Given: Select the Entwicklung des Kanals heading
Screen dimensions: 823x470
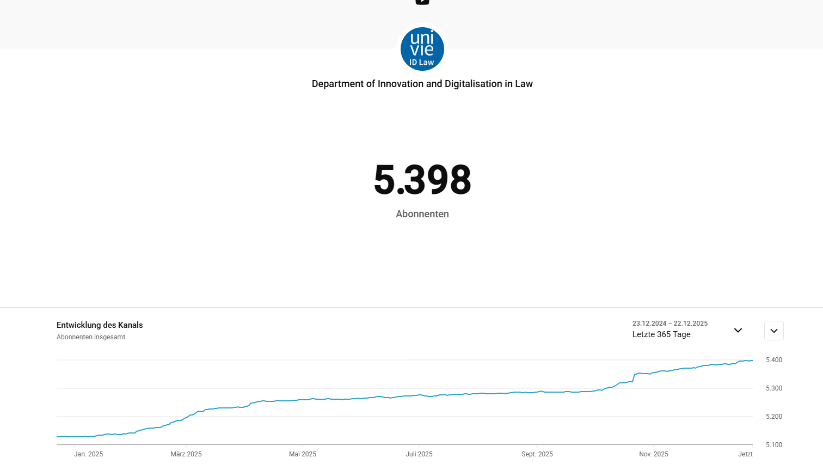Looking at the screenshot, I should (x=100, y=325).
